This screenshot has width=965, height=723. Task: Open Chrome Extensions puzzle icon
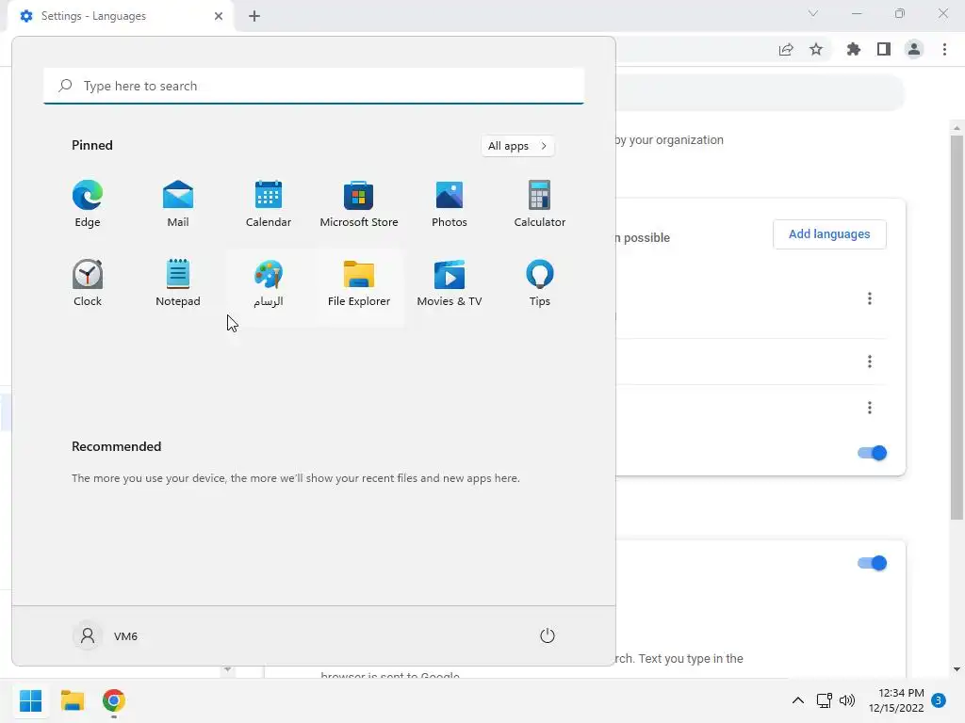pyautogui.click(x=854, y=49)
